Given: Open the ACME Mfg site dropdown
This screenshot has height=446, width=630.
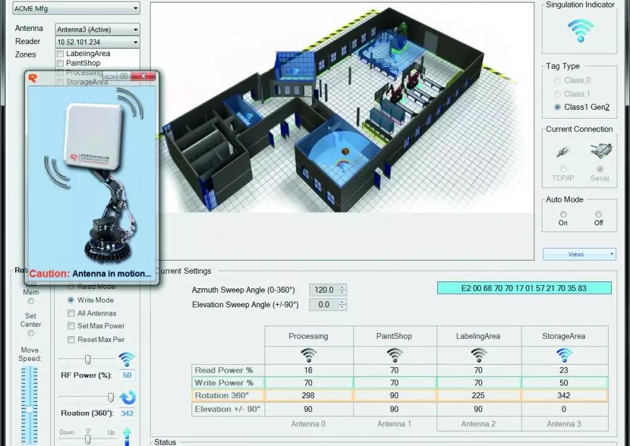Looking at the screenshot, I should (76, 8).
